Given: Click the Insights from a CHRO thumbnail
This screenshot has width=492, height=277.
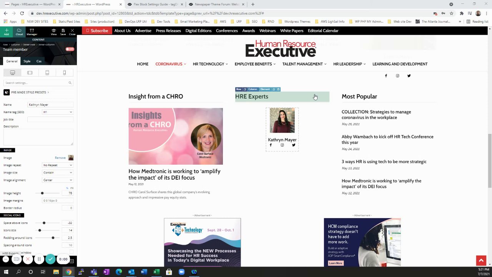Looking at the screenshot, I should point(176,136).
